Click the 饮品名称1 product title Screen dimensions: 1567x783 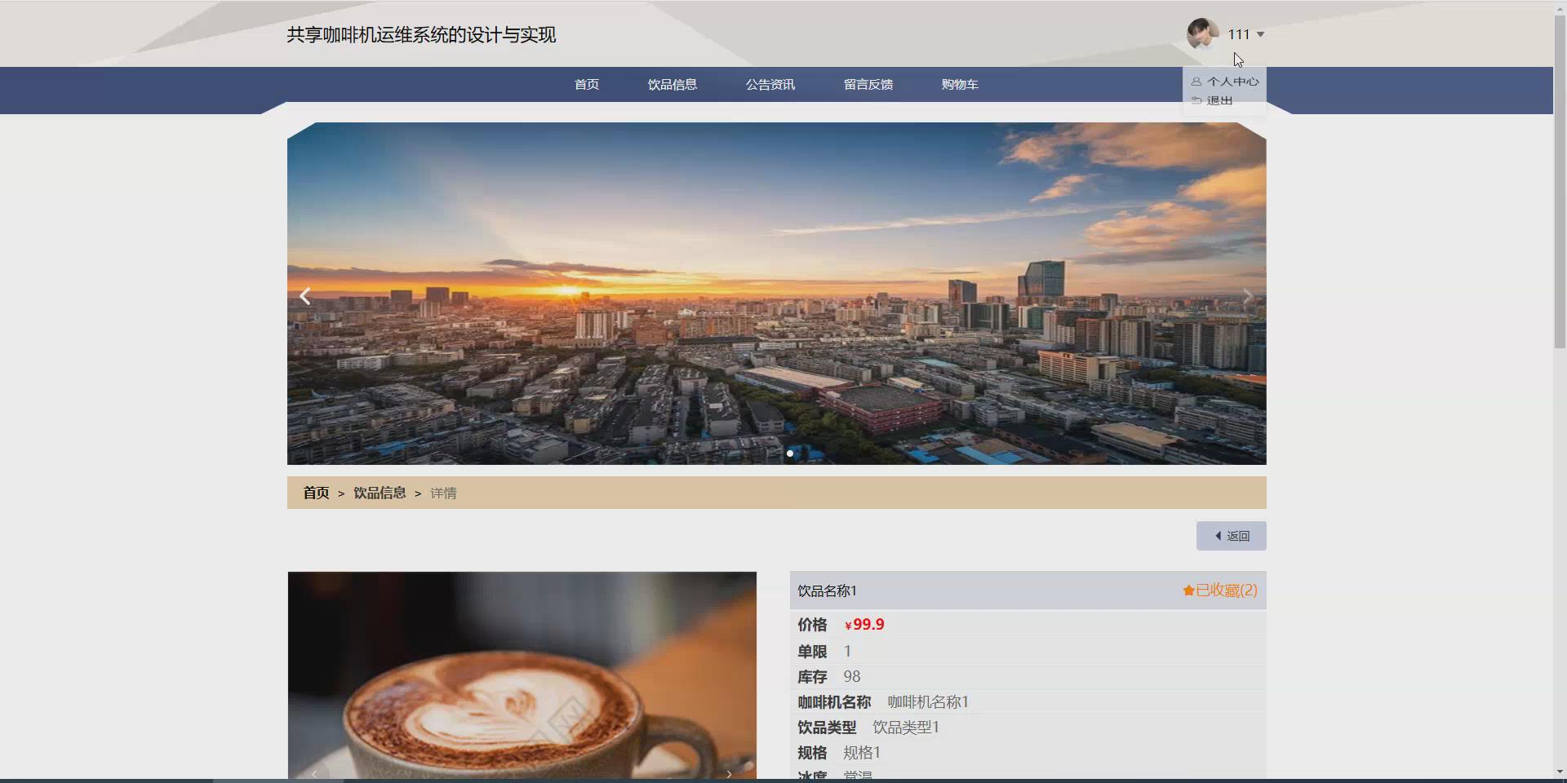827,591
